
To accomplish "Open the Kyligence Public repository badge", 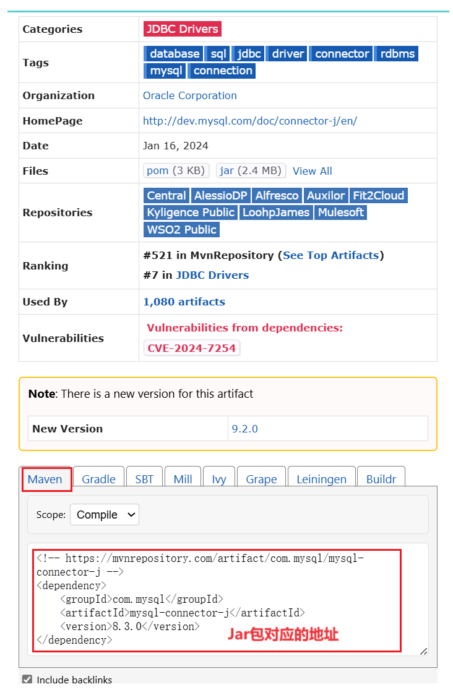I will pyautogui.click(x=191, y=213).
